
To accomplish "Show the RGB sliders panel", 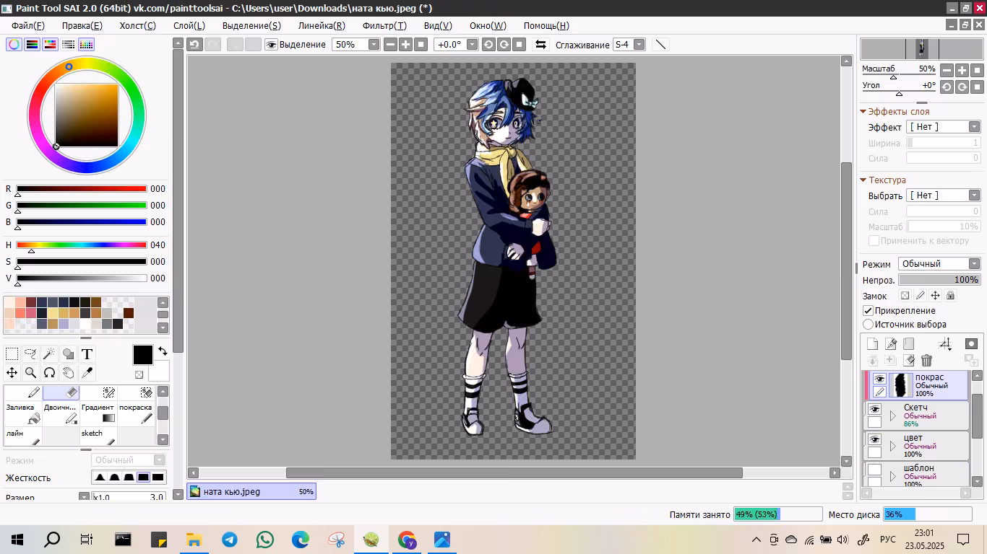I will pyautogui.click(x=32, y=44).
